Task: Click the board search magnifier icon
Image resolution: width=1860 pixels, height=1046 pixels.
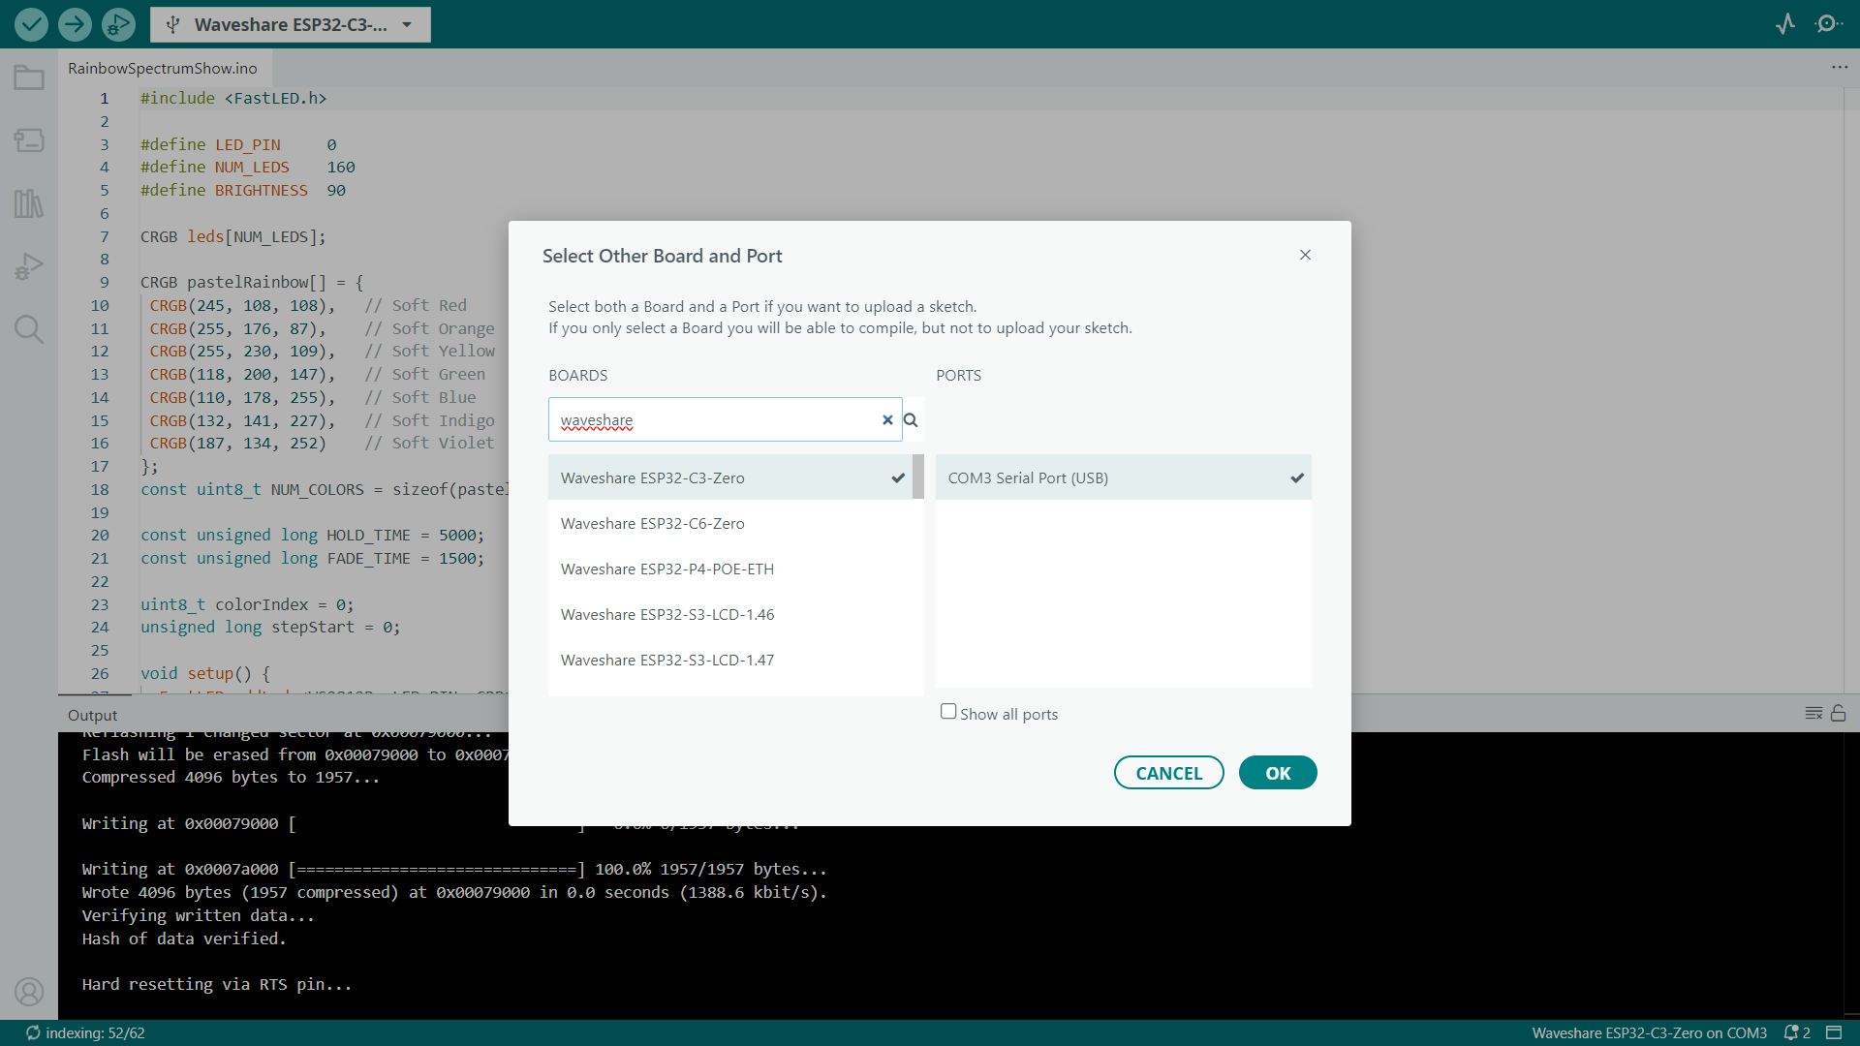Action: (x=911, y=420)
